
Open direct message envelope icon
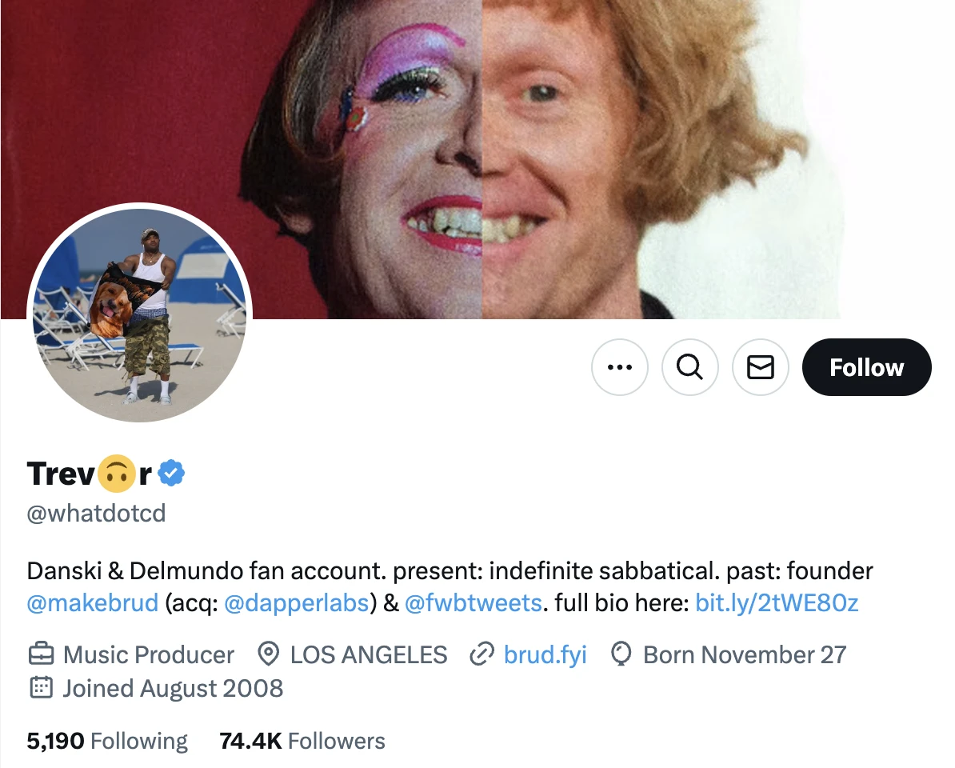760,367
